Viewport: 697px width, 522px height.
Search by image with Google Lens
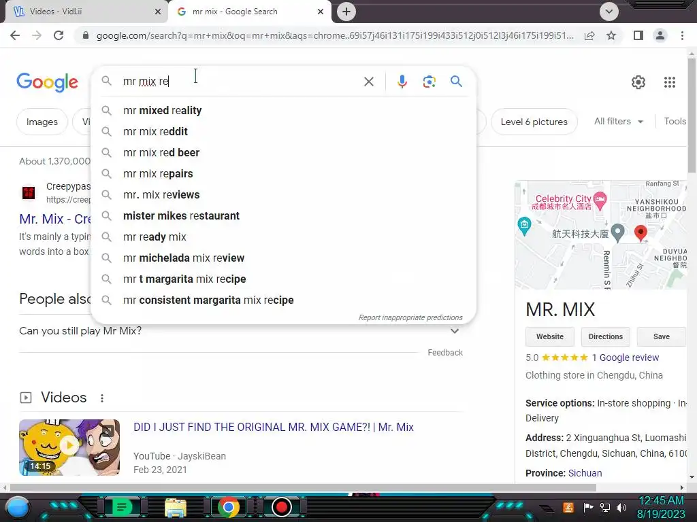(x=429, y=82)
